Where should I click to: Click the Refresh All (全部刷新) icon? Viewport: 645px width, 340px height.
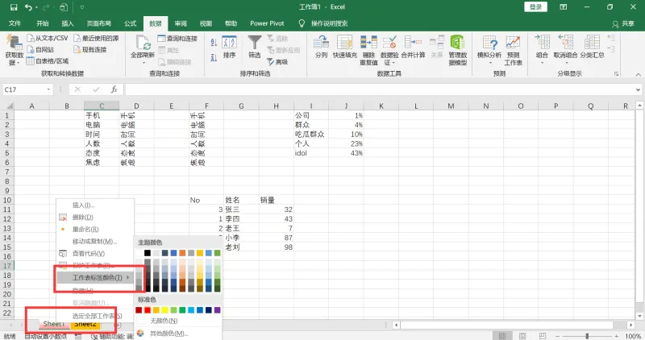[143, 43]
